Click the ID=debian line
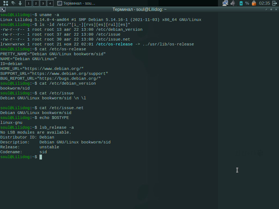The image size is (279, 209). click(11, 64)
